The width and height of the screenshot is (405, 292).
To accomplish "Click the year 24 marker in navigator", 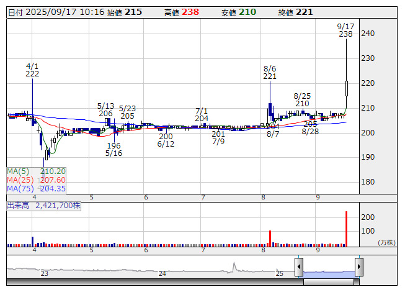I will (x=162, y=273).
